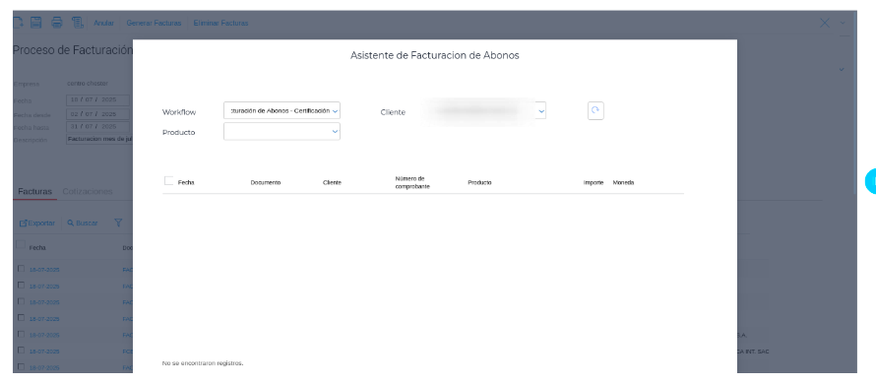Open the Workflow dropdown
Image resolution: width=876 pixels, height=384 pixels.
(x=282, y=110)
